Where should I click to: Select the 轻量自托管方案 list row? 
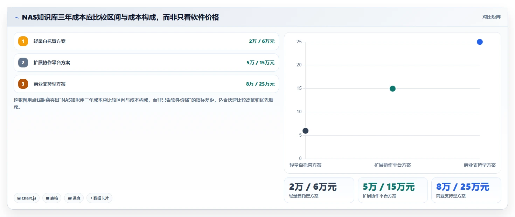click(146, 41)
